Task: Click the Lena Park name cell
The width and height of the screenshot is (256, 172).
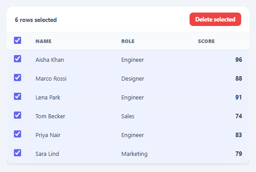Action: pos(48,97)
